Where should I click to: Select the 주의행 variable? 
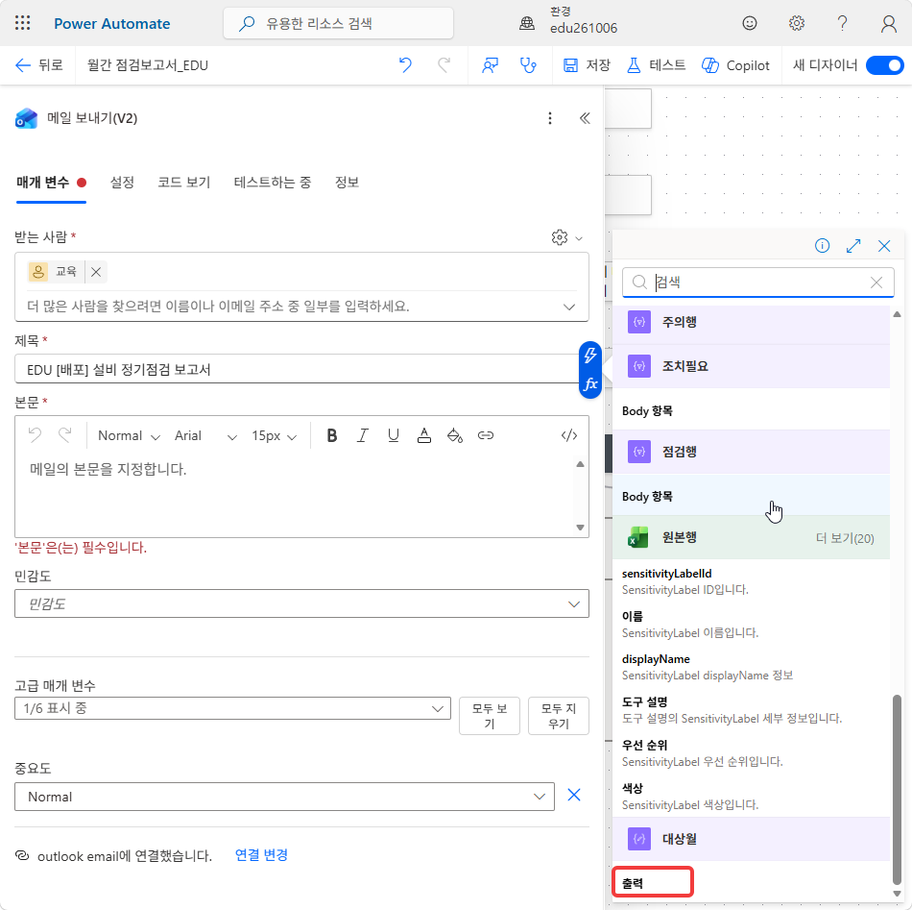click(751, 323)
